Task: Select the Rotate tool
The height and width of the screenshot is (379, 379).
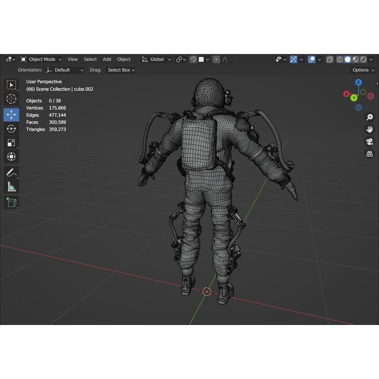Action: coord(11,128)
